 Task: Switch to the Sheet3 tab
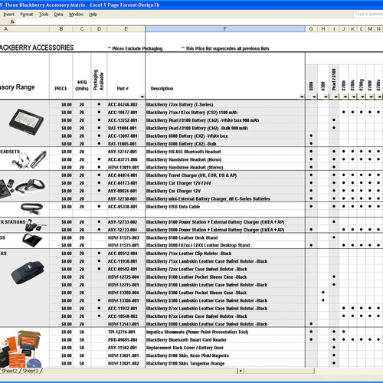31,371
